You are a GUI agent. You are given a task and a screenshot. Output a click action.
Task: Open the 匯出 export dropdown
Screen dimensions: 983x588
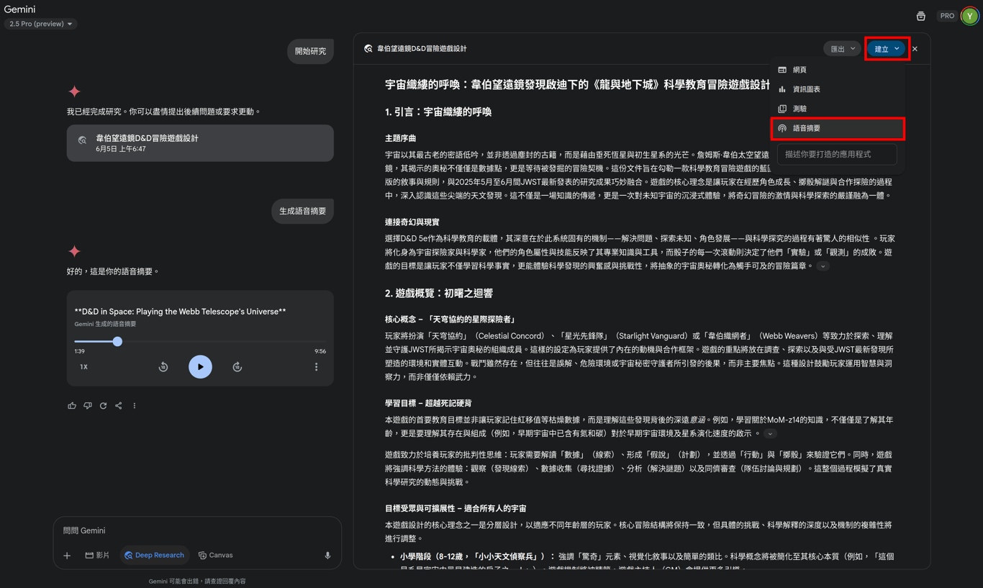click(x=843, y=49)
